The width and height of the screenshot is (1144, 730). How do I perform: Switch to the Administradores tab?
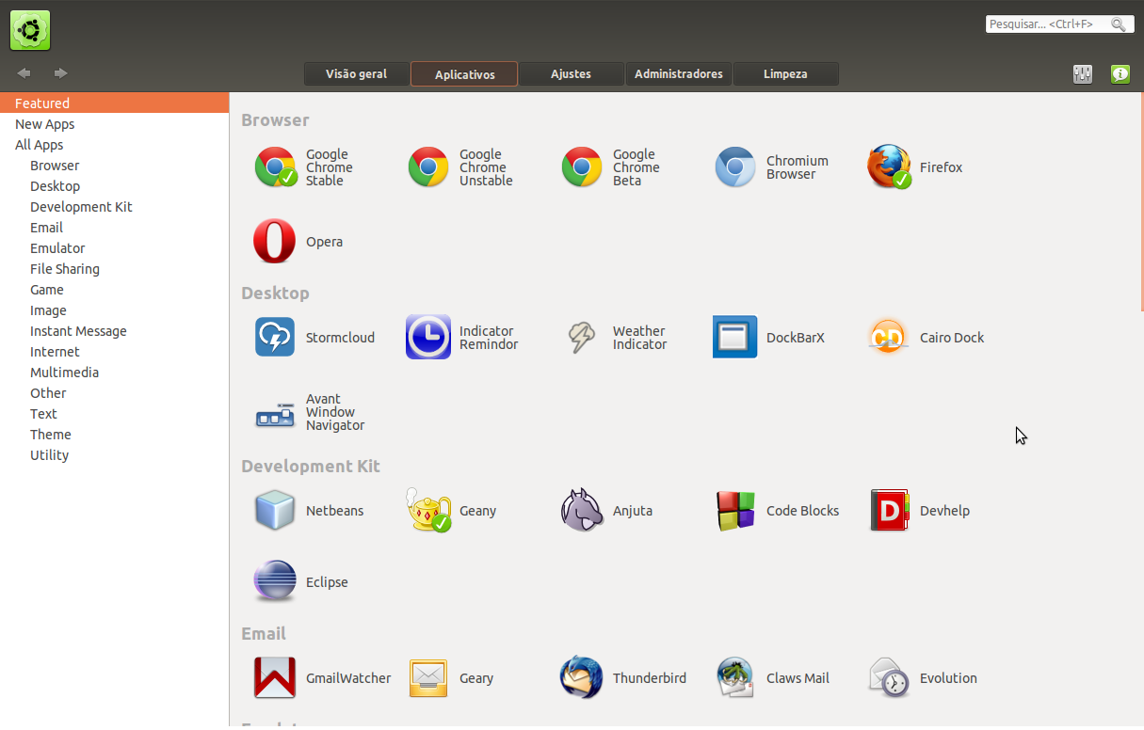(679, 74)
